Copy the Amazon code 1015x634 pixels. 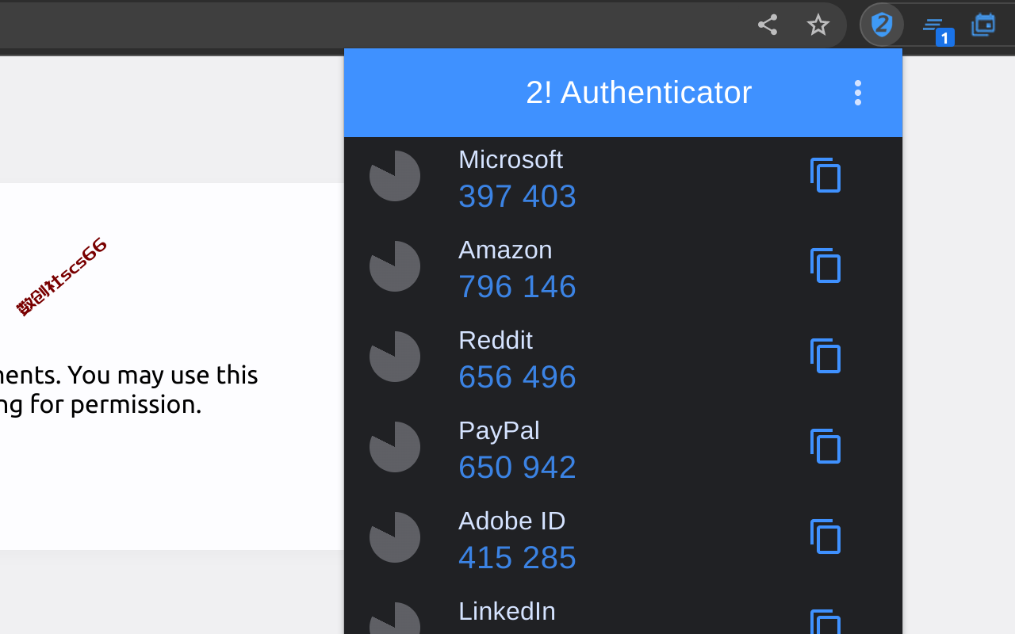coord(825,265)
